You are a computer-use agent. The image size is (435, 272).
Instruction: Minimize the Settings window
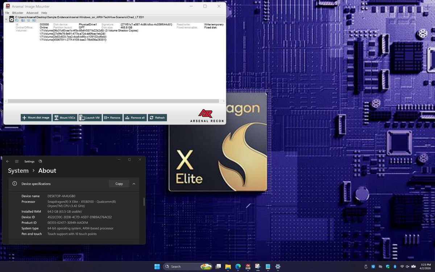pyautogui.click(x=119, y=160)
